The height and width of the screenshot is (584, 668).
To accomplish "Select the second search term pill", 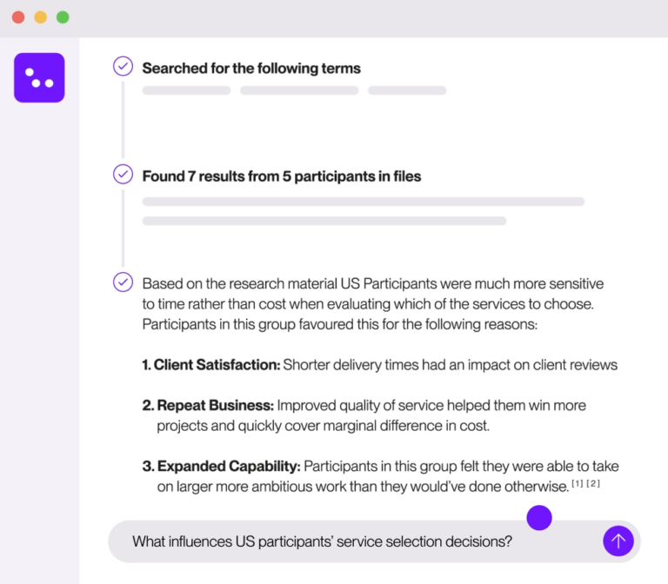I will pos(299,90).
